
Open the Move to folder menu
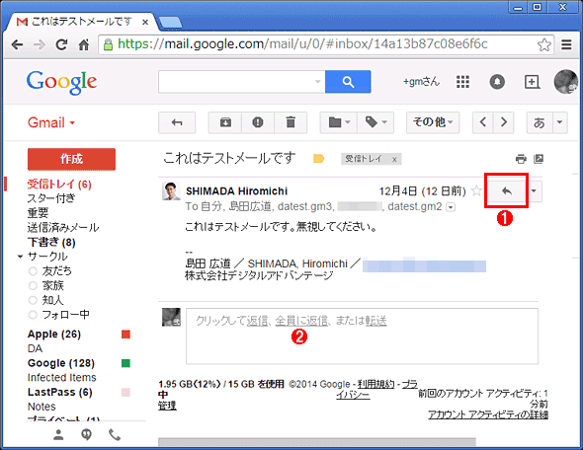tap(339, 122)
